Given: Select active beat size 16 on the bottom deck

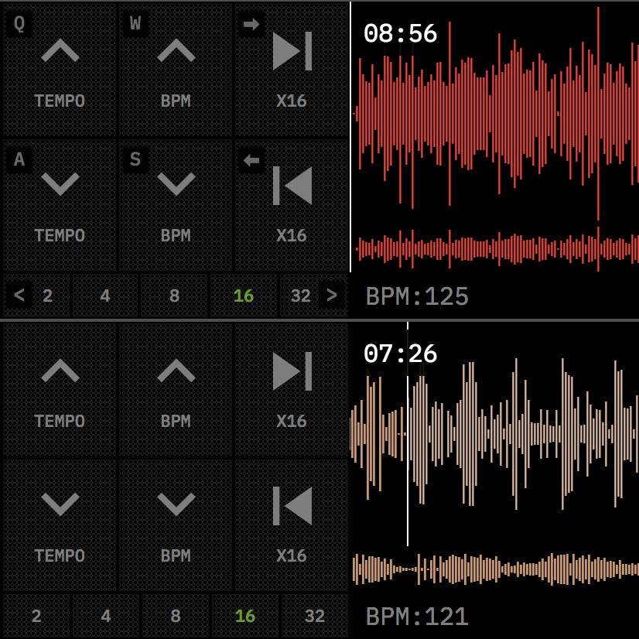Looking at the screenshot, I should (245, 616).
